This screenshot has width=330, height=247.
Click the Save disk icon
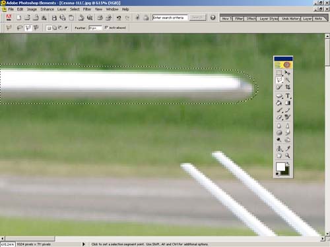tap(54, 18)
